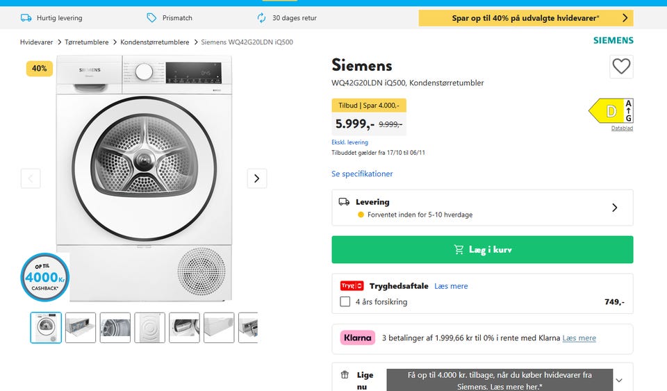The width and height of the screenshot is (667, 391).
Task: Open the Kondenstørretumblere breadcrumb
Action: 154,42
